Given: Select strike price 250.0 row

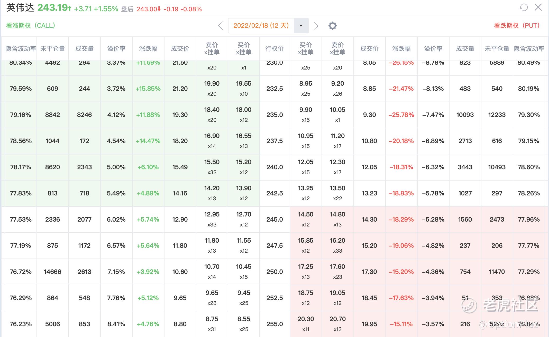Looking at the screenshot, I should (x=274, y=272).
